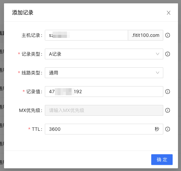Click the chevron arrow in 线路类型 selector

click(158, 73)
